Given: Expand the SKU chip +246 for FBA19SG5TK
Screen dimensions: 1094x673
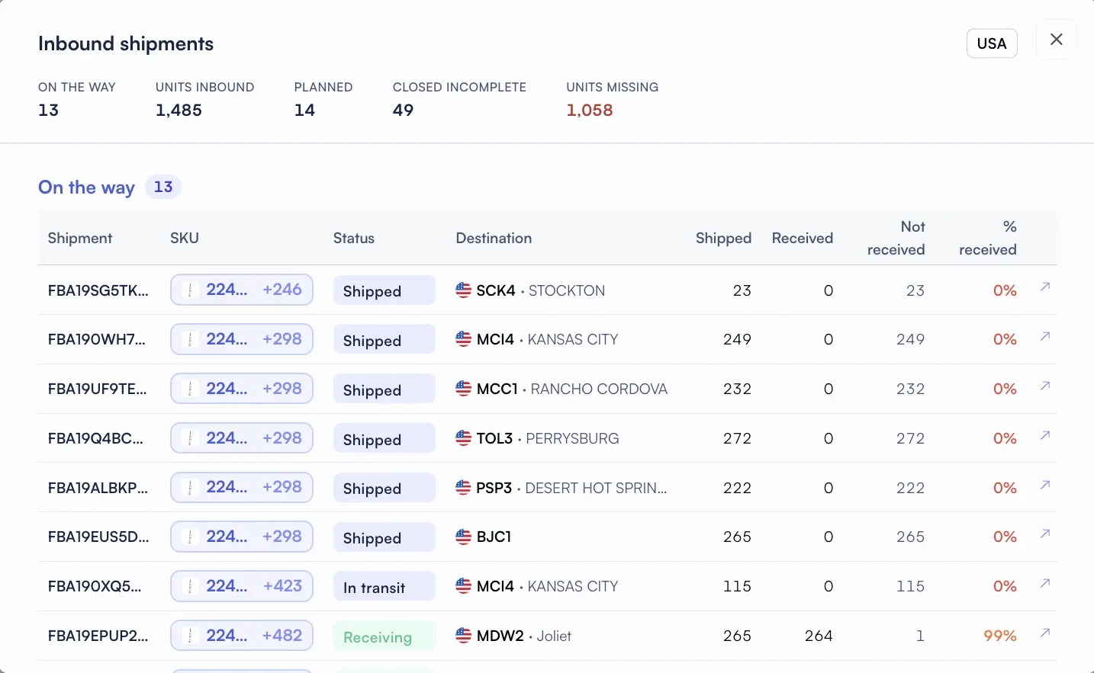Looking at the screenshot, I should click(242, 290).
